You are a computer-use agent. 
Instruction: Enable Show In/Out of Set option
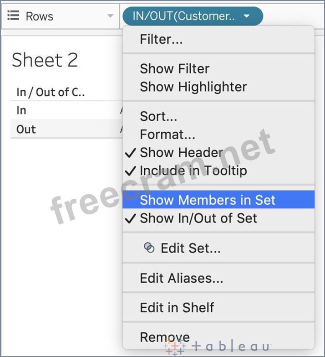point(198,218)
